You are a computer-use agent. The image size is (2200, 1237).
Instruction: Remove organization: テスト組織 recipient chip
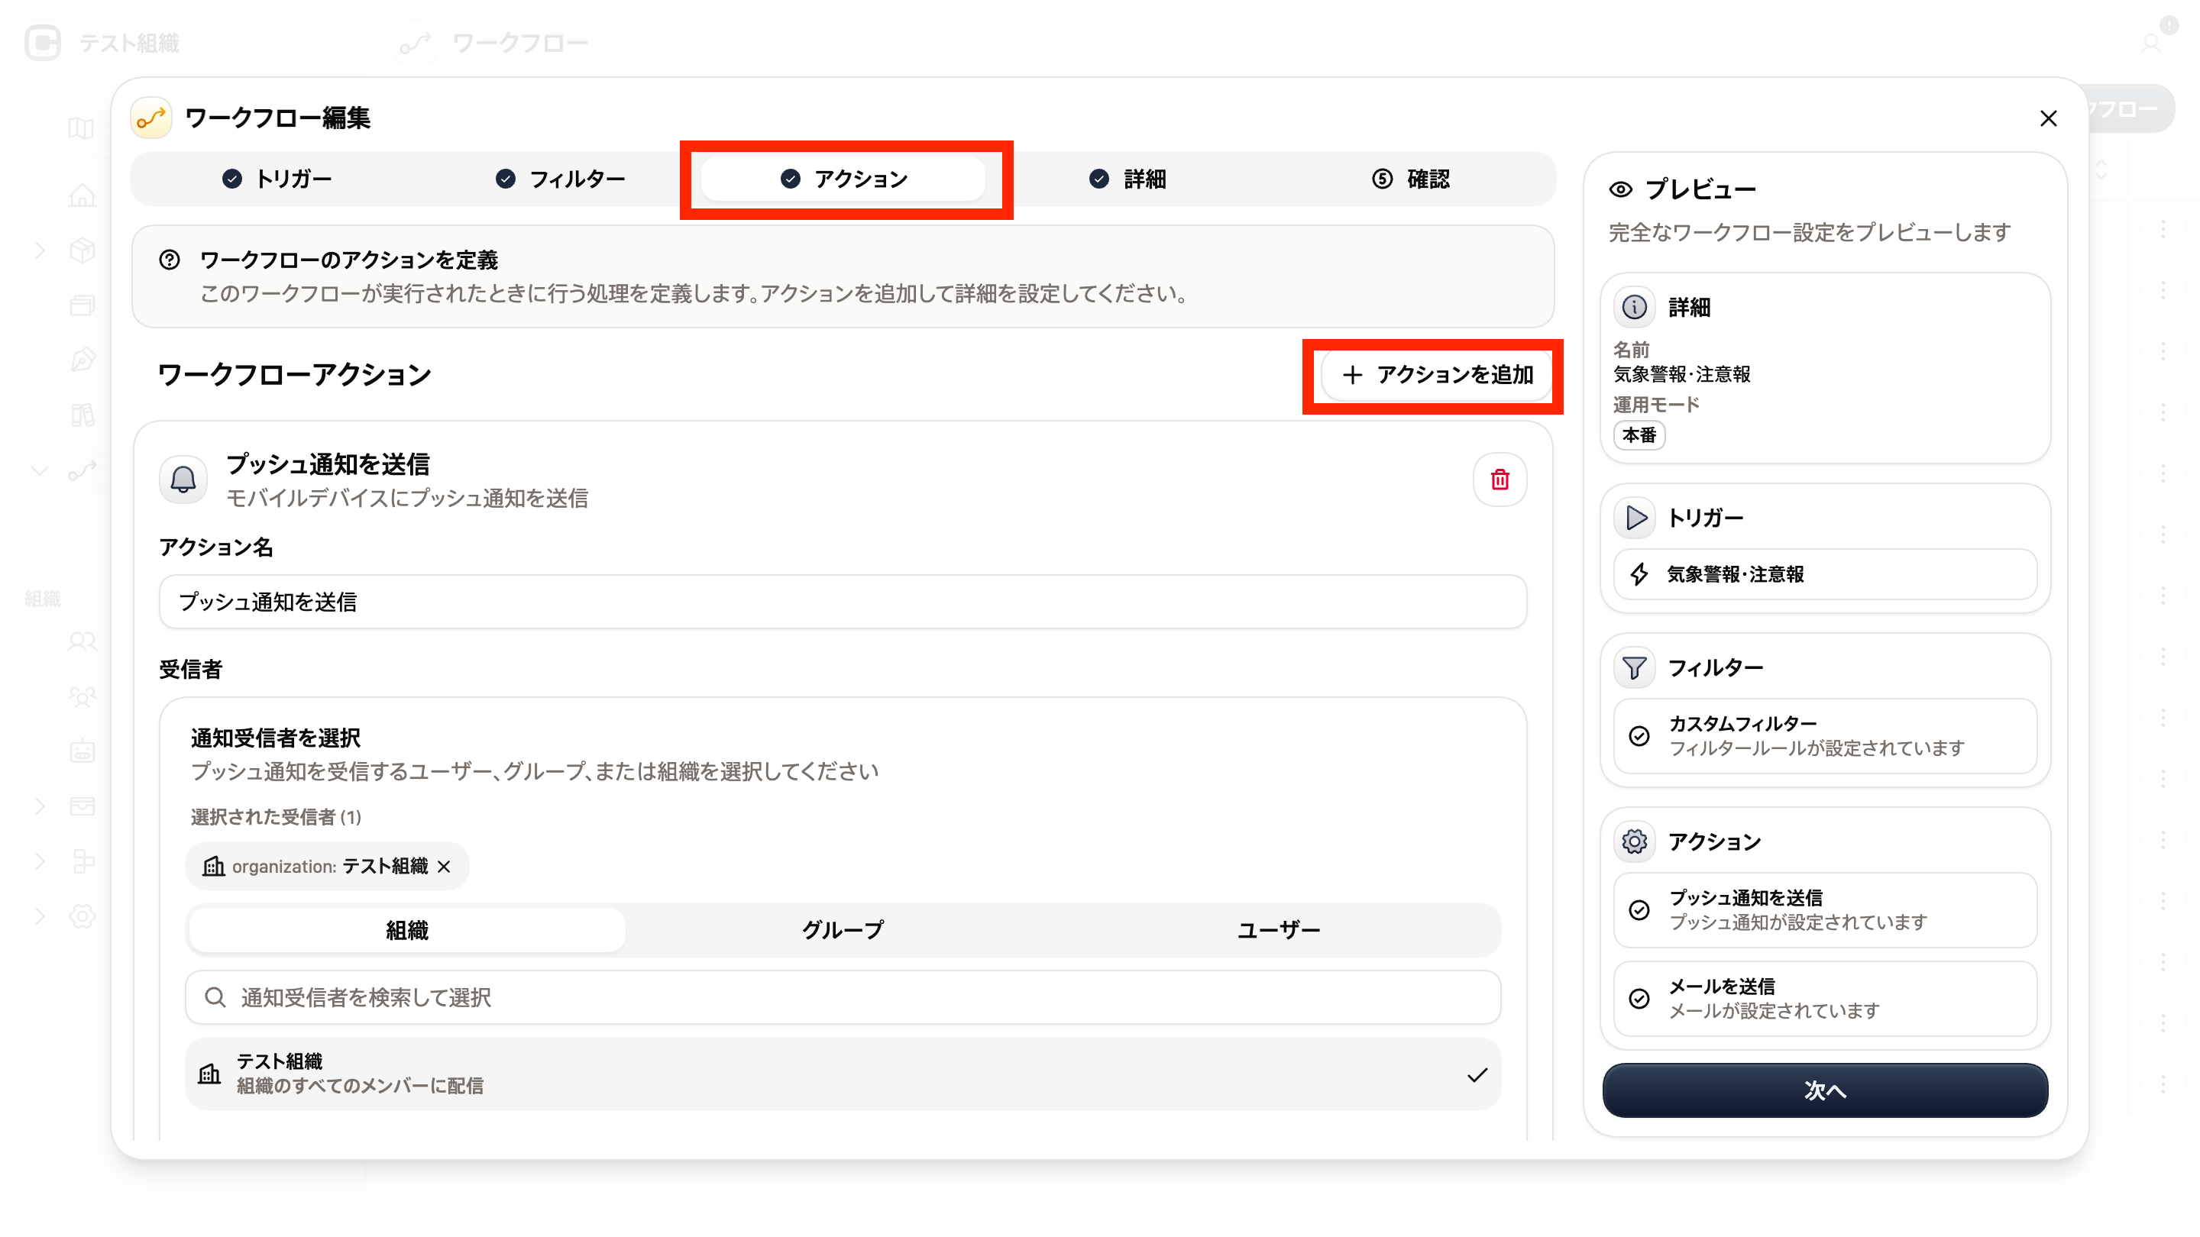click(x=444, y=867)
